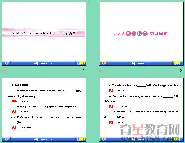Select slide 1 titled Module 5 A Lesson in a Lab
The width and height of the screenshot is (185, 143).
pos(44,34)
